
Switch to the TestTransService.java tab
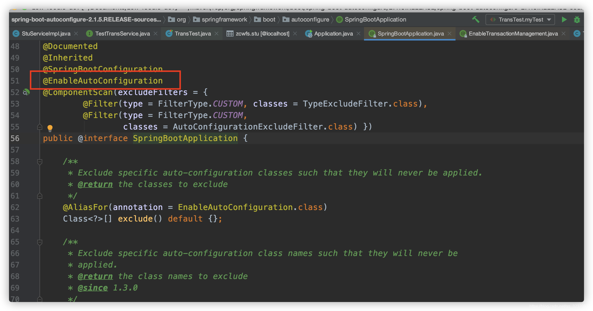(122, 33)
